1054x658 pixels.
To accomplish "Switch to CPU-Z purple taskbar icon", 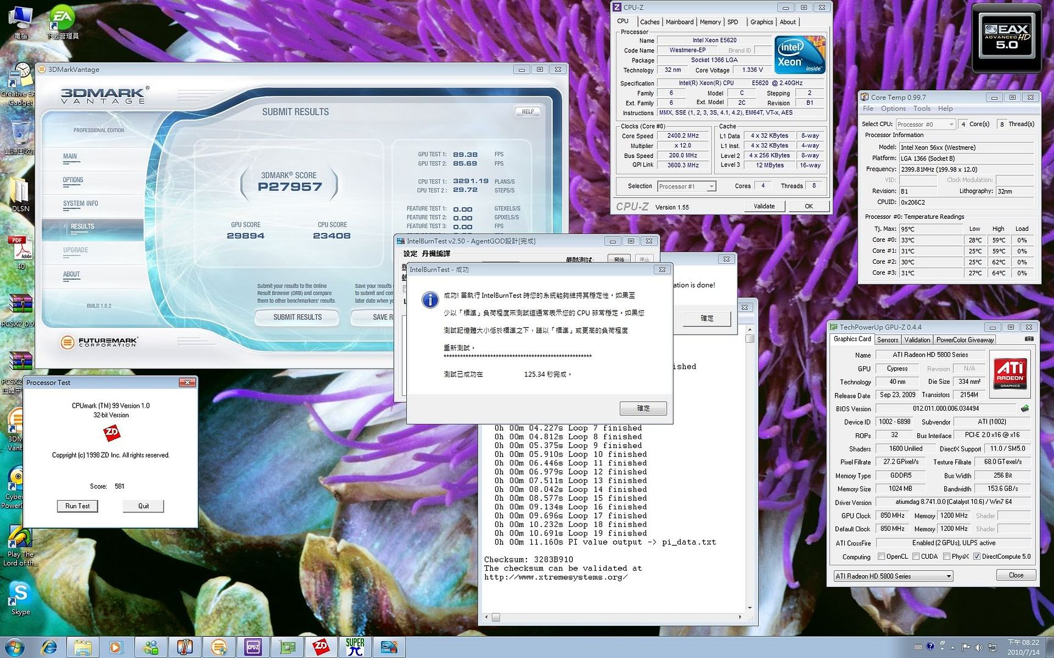I will click(253, 647).
